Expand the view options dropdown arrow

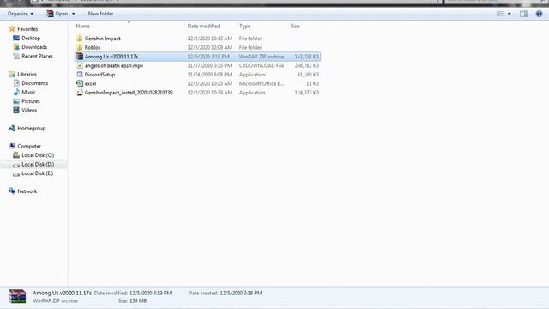click(509, 14)
